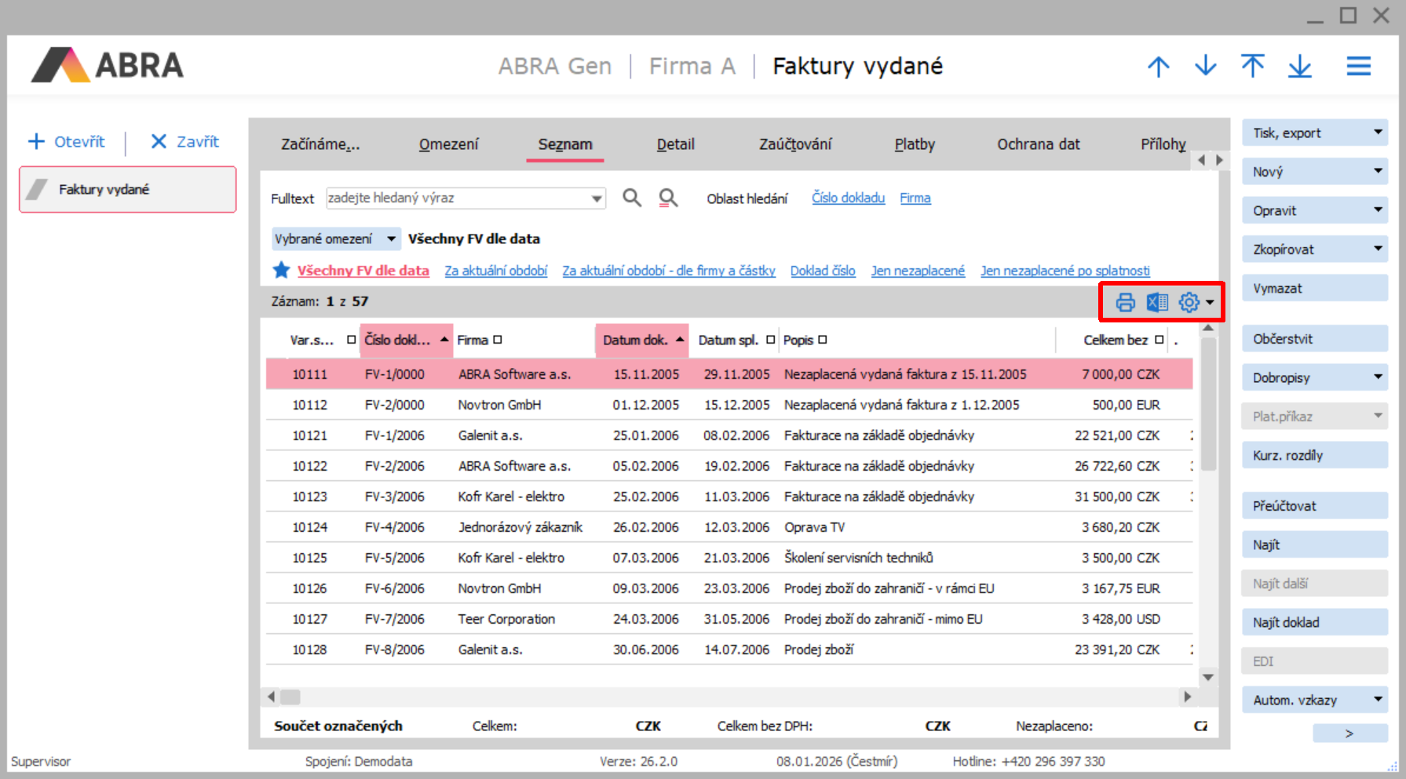The width and height of the screenshot is (1406, 779).
Task: Expand the Tisk, export dropdown button
Action: coord(1378,133)
